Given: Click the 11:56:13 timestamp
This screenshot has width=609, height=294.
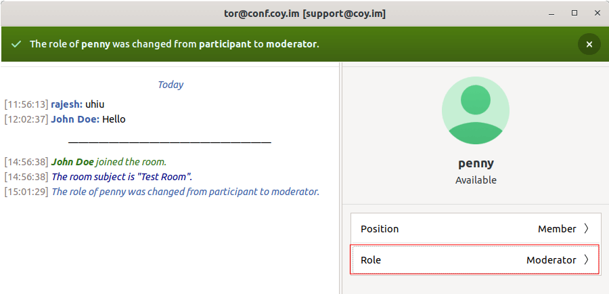Looking at the screenshot, I should point(26,104).
